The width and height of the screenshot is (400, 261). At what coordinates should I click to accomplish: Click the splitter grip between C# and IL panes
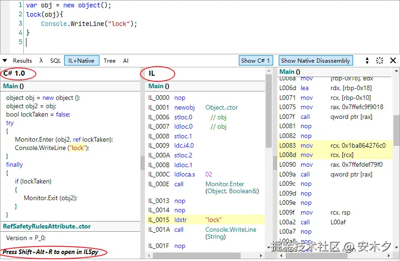click(x=143, y=163)
